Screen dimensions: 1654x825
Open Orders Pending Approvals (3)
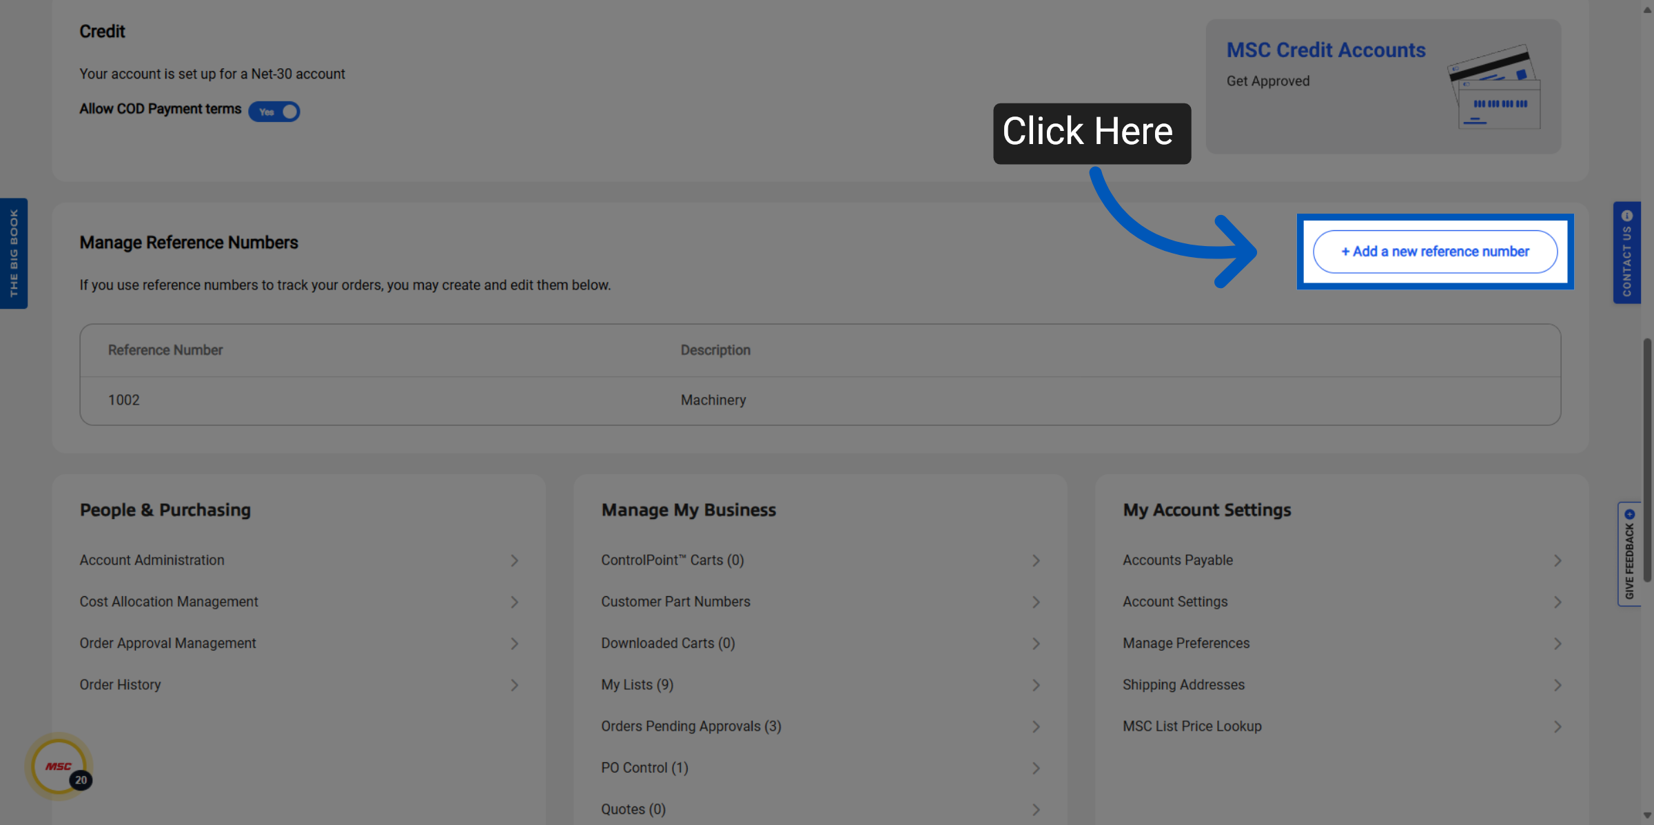691,726
